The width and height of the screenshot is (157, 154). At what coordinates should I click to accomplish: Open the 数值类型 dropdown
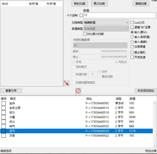point(106,29)
